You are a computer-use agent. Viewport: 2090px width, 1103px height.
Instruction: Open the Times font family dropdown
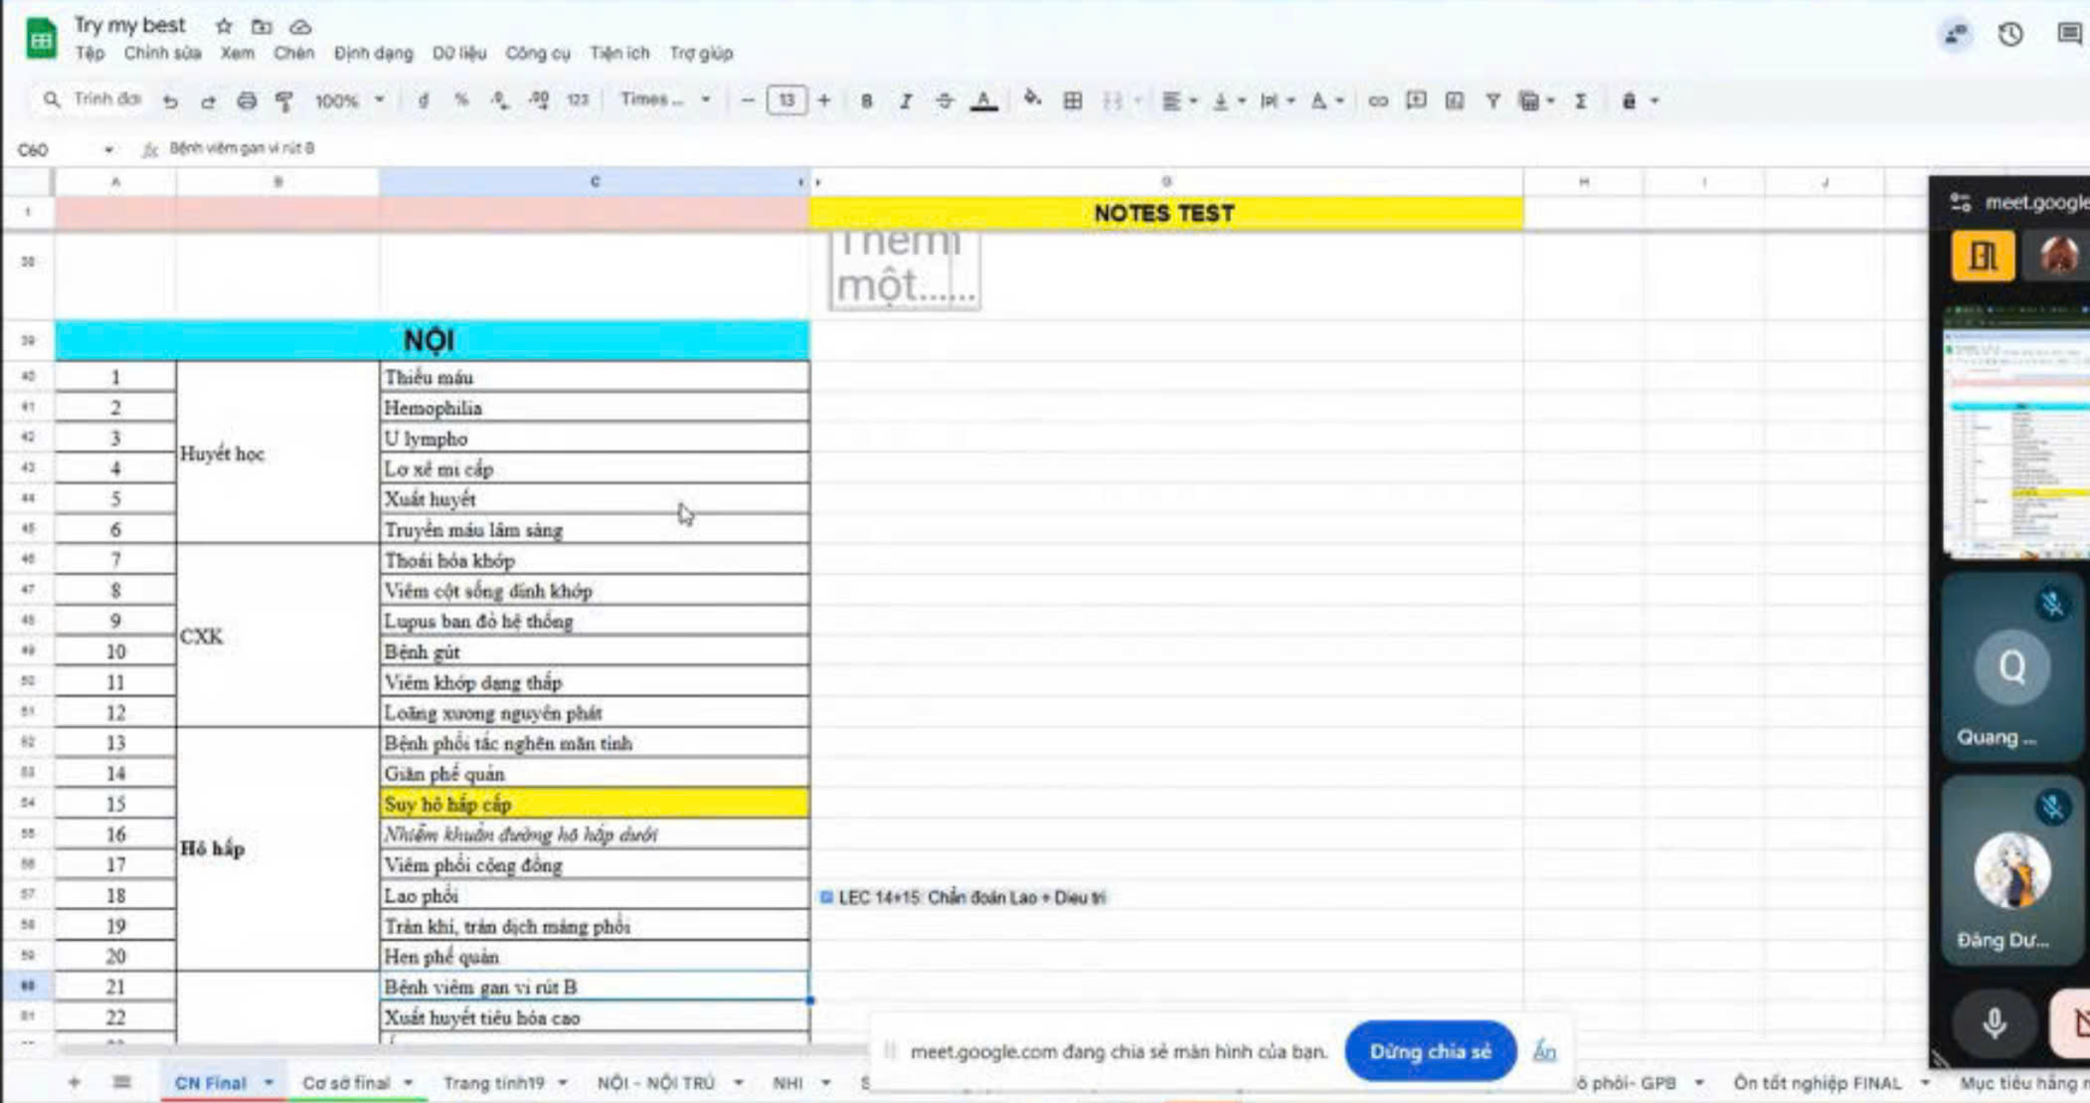tap(664, 99)
